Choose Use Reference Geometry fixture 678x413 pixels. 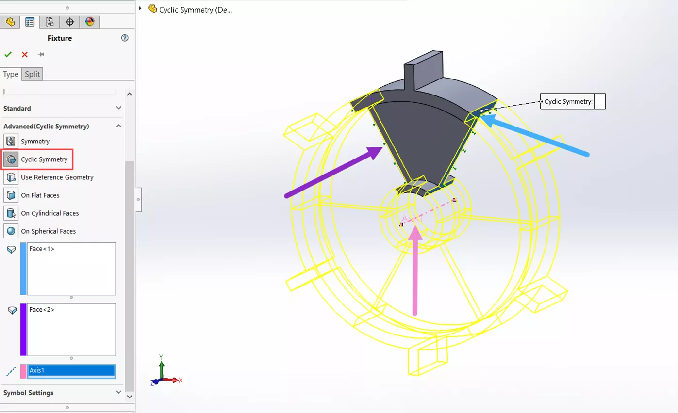pyautogui.click(x=57, y=177)
